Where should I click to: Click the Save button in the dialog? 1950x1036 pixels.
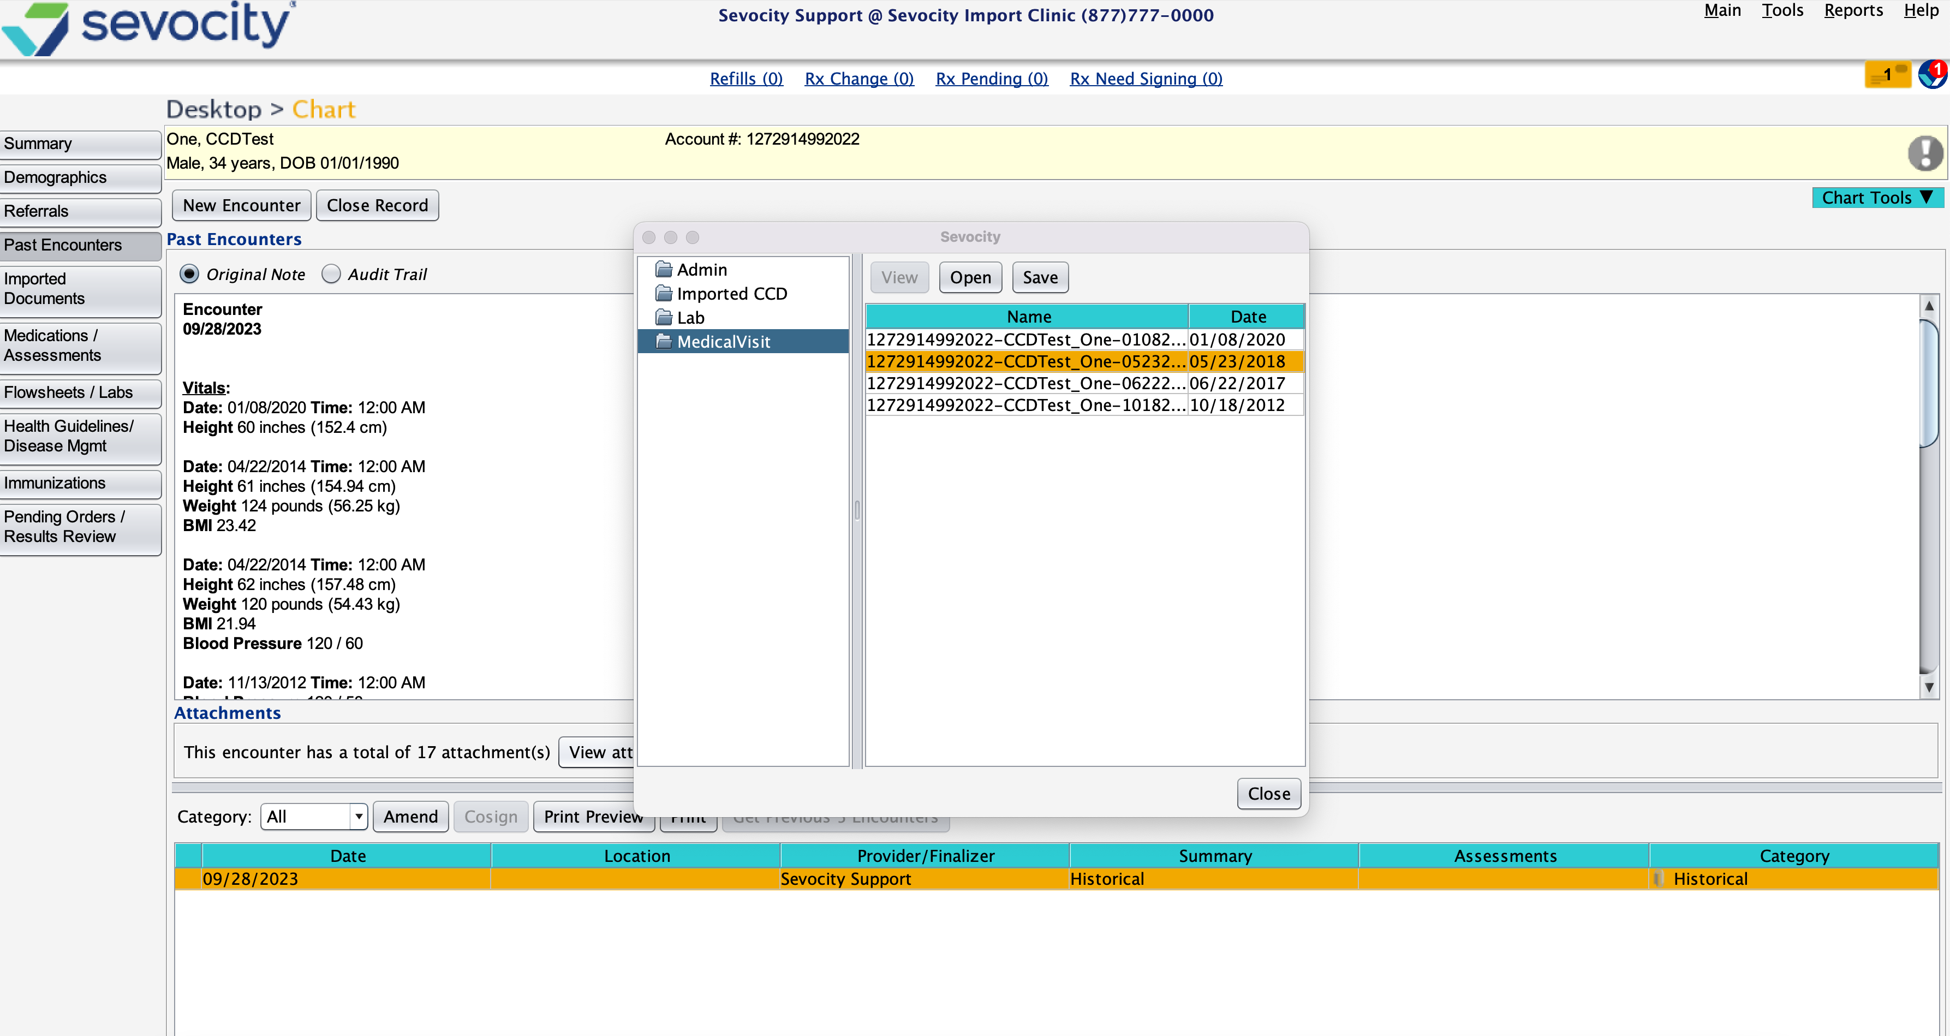1039,277
